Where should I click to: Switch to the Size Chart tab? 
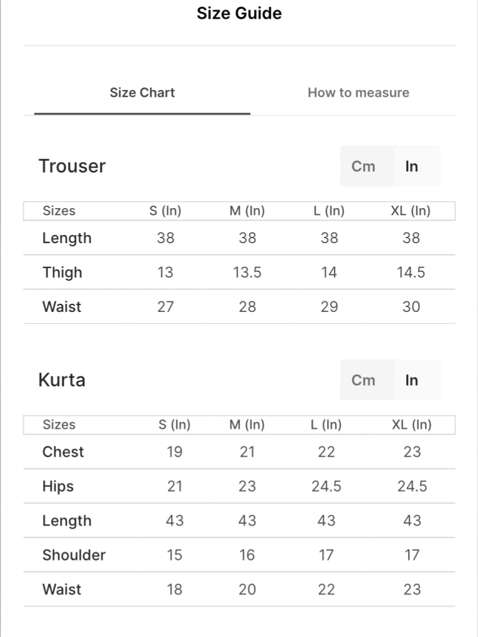click(142, 93)
